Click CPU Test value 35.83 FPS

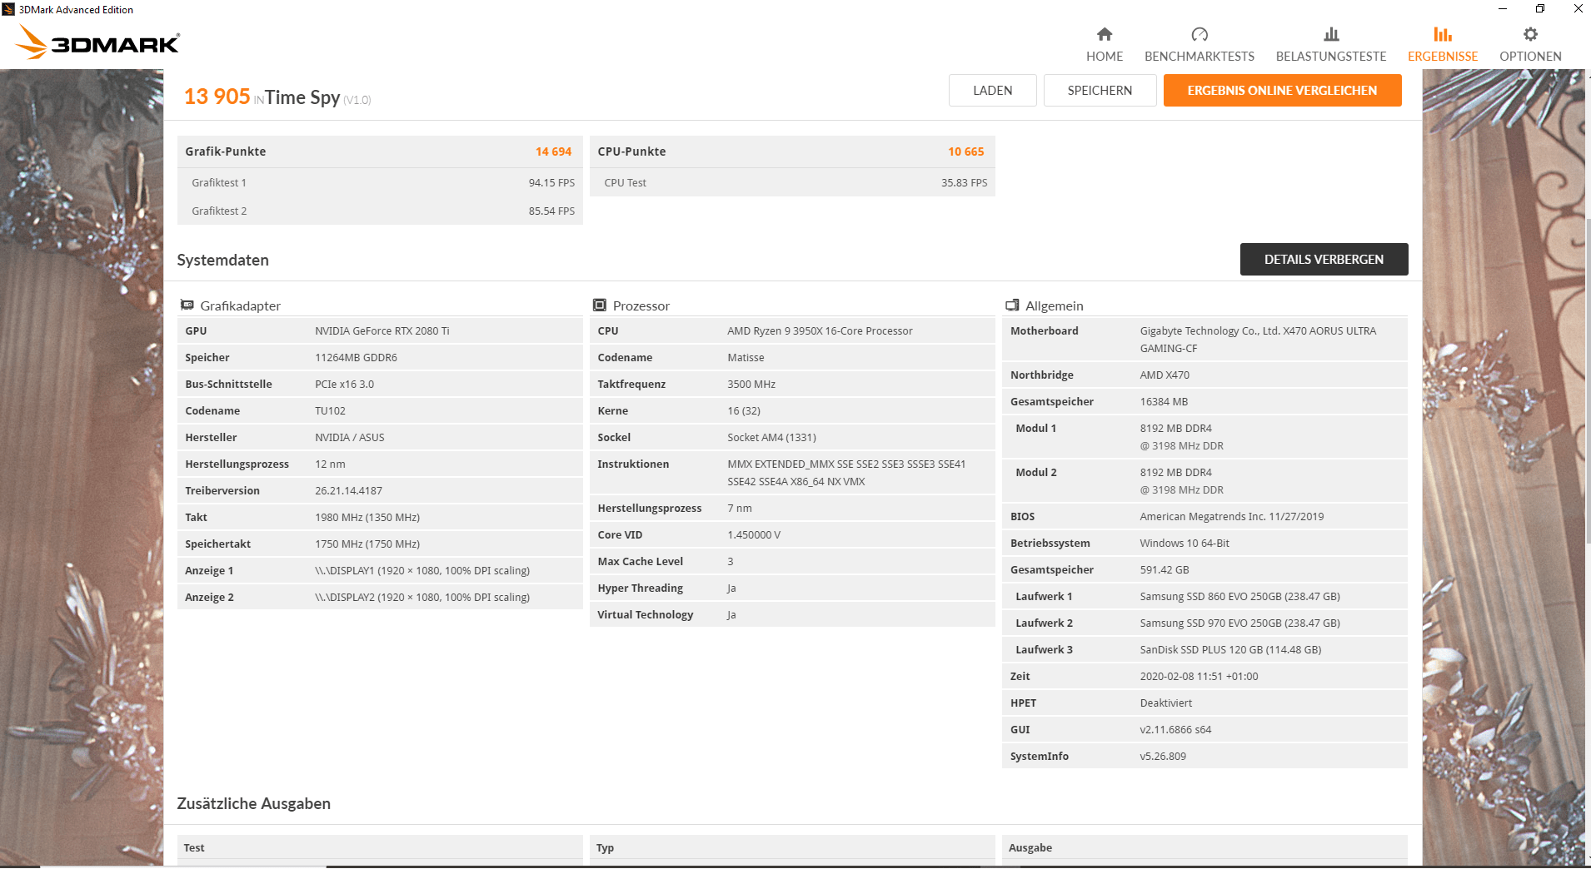coord(964,183)
